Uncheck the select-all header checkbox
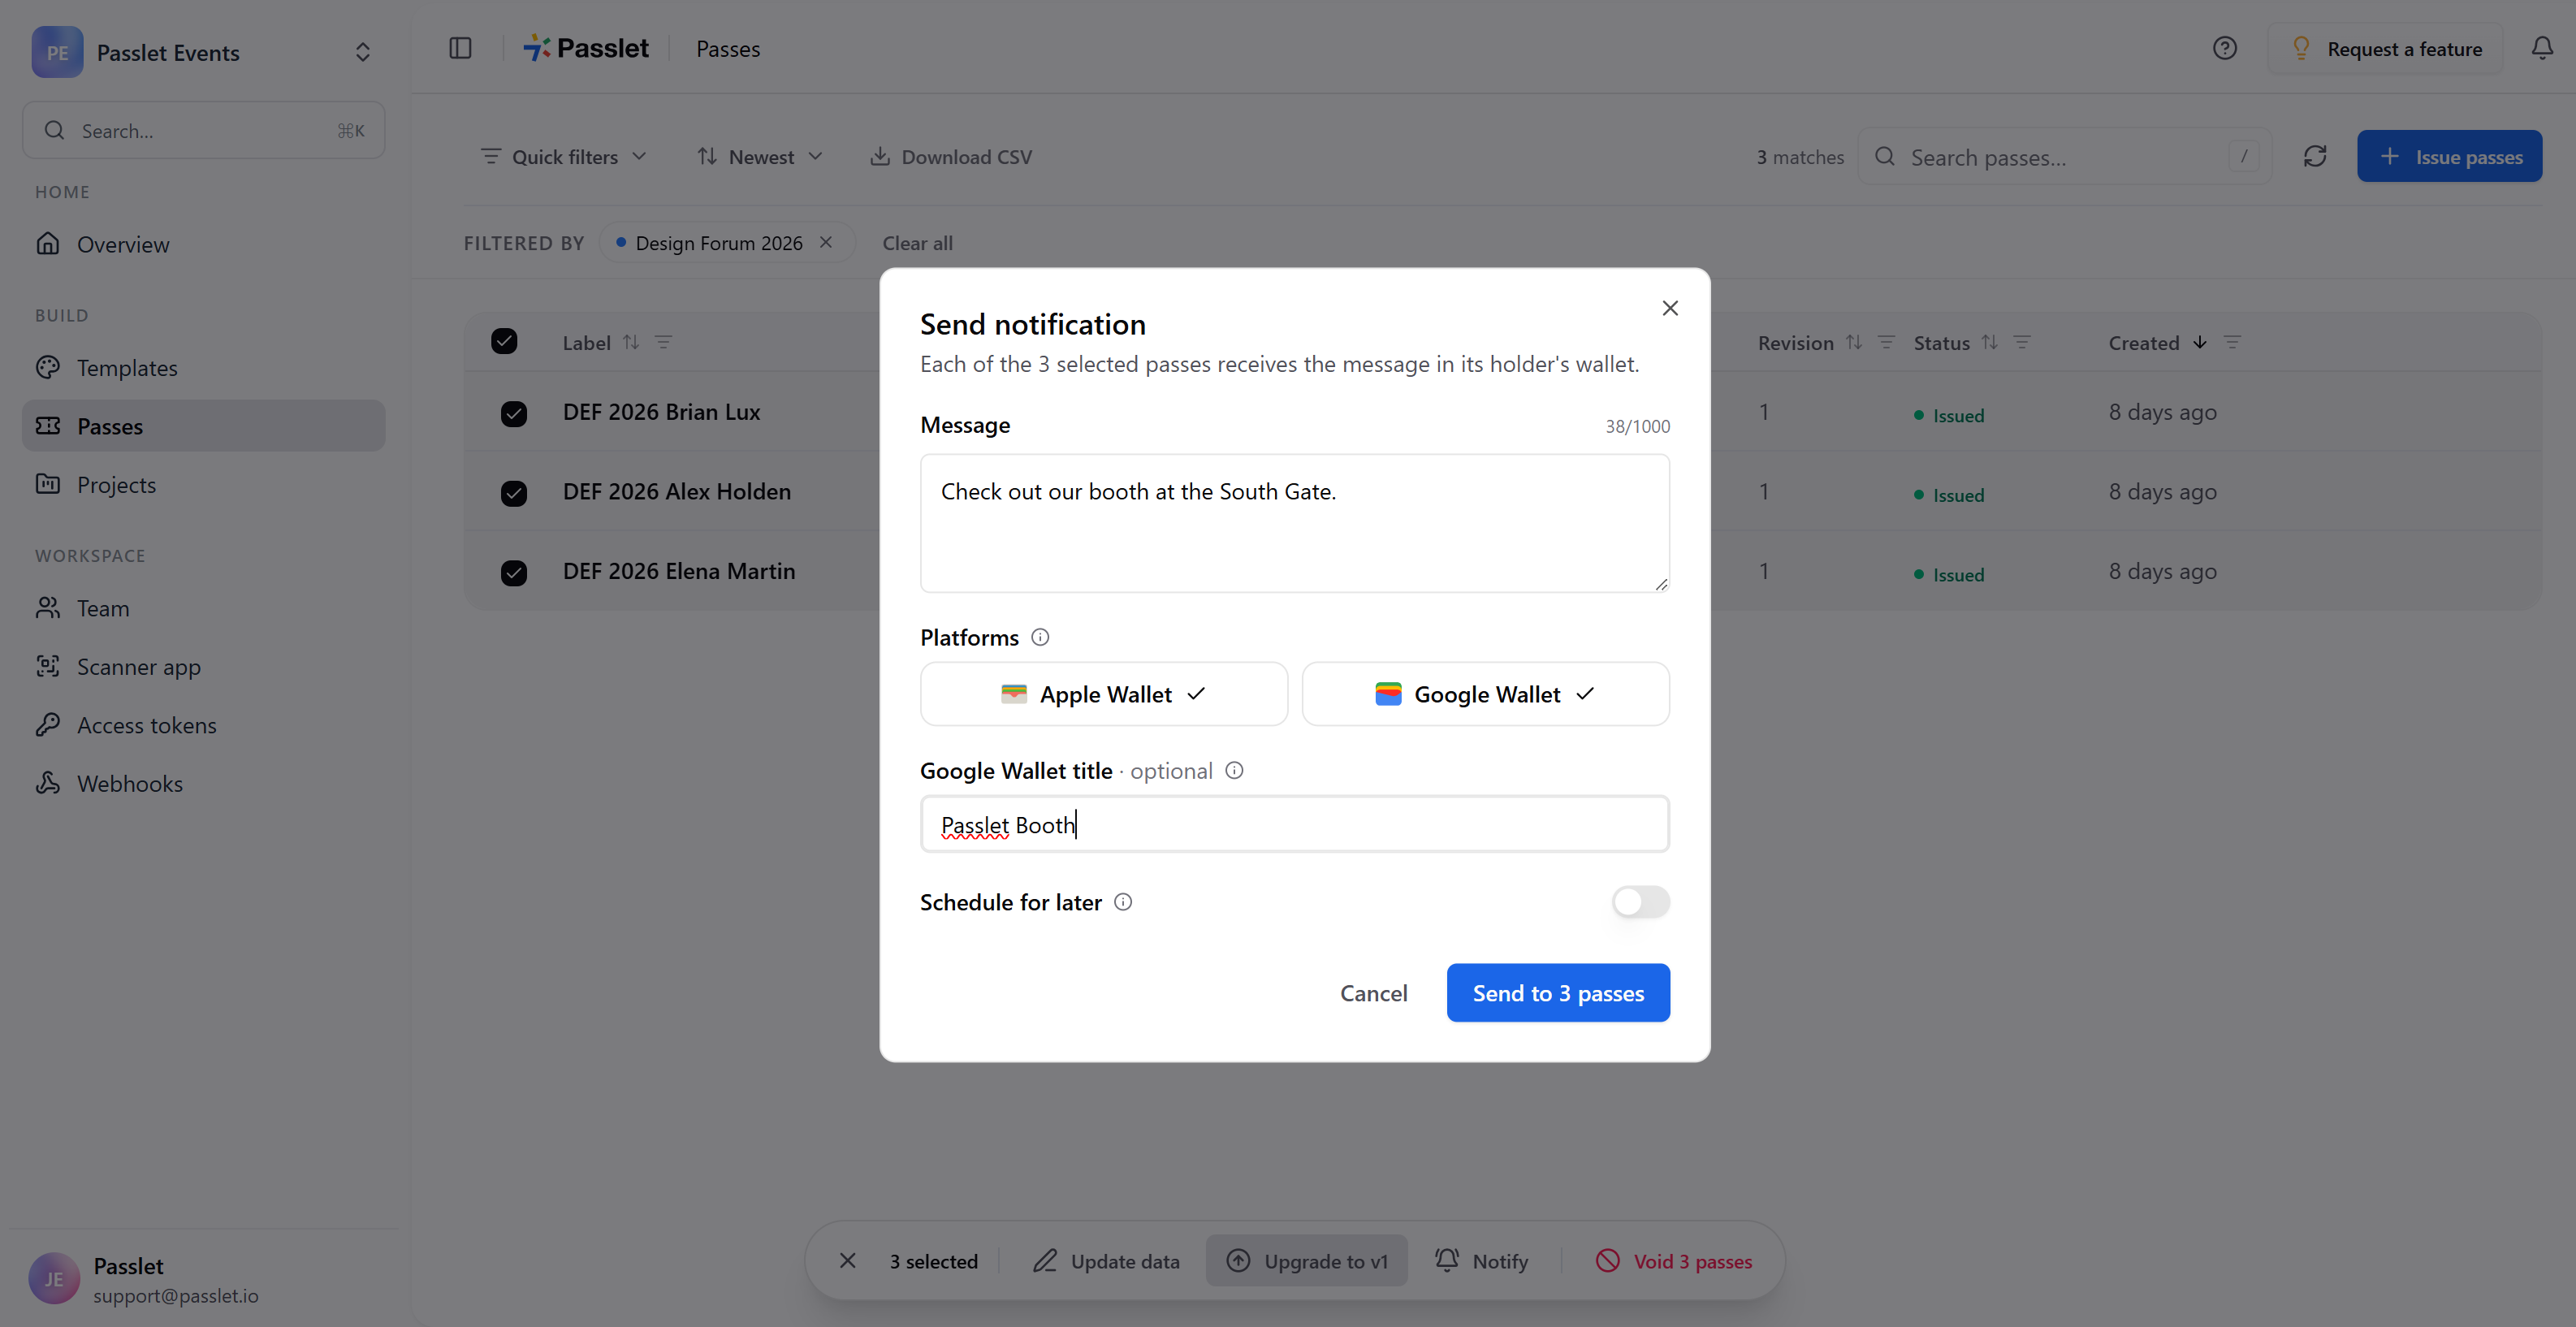Viewport: 2576px width, 1327px height. coord(504,341)
